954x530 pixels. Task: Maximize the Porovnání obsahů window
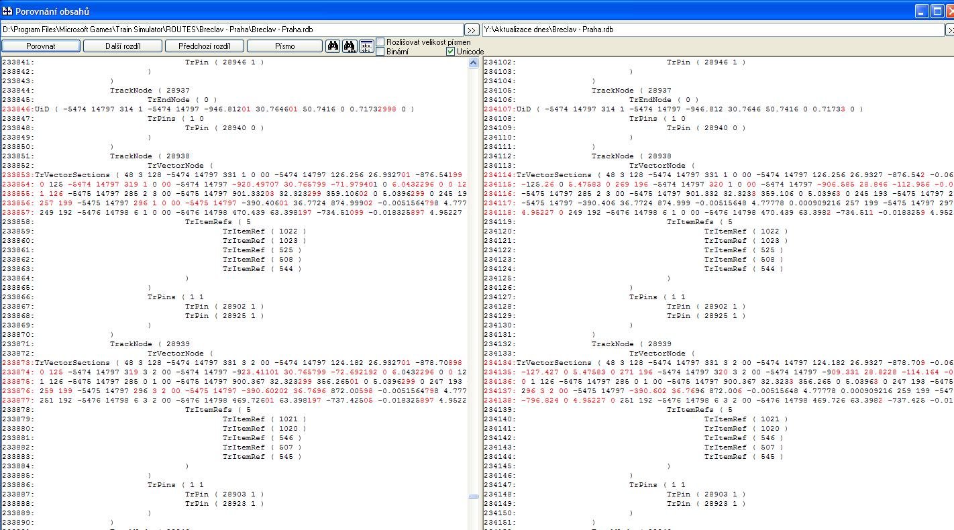pyautogui.click(x=937, y=11)
